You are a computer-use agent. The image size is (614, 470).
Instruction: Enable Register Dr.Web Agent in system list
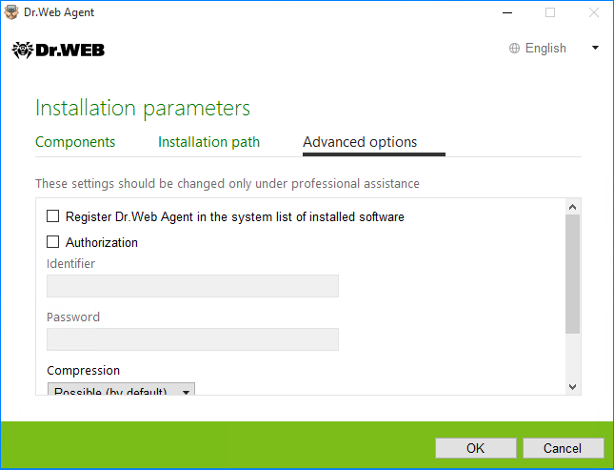pos(53,216)
